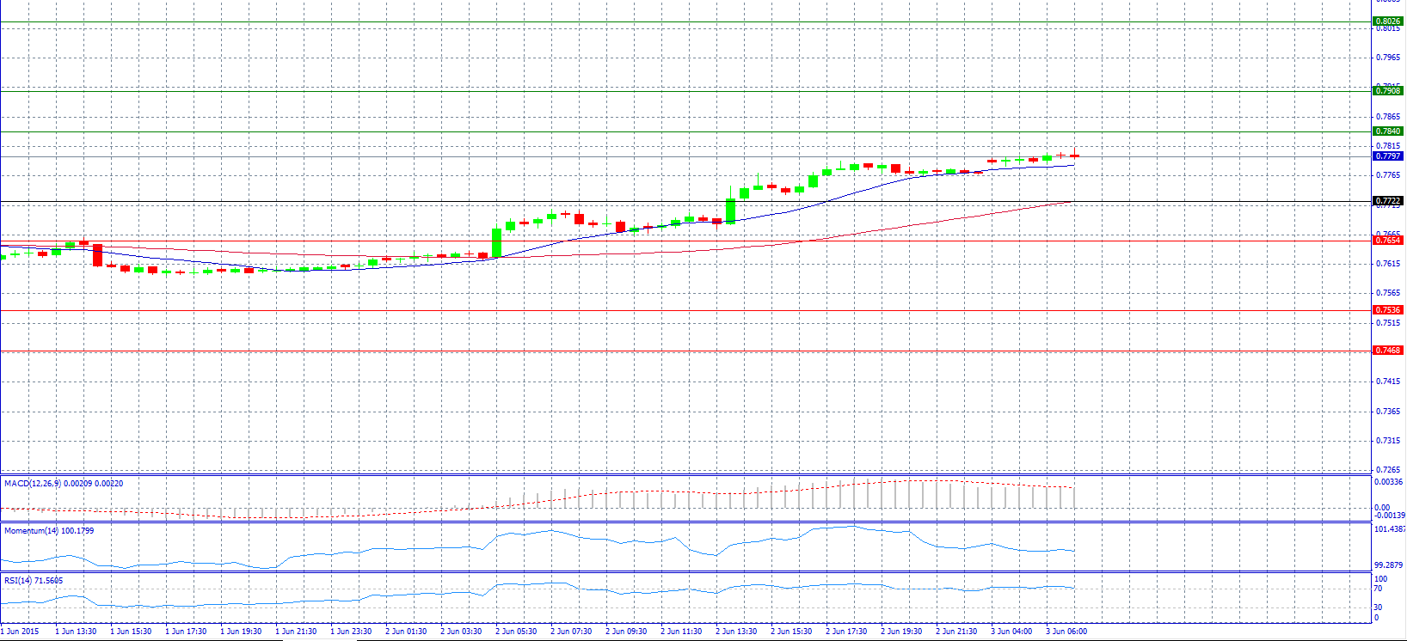Click the 1 Jun 21:30 time axis label
The width and height of the screenshot is (1407, 641).
click(x=296, y=632)
